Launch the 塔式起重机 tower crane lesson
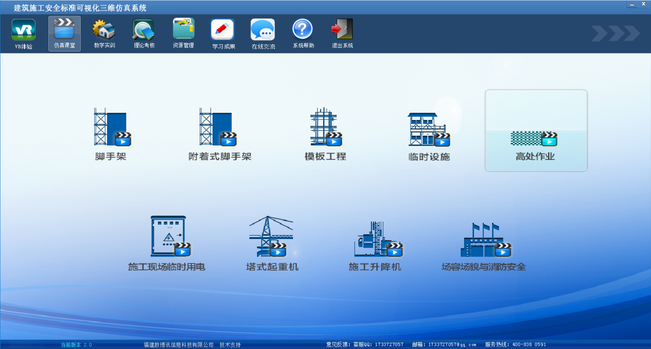This screenshot has width=651, height=349. (272, 242)
